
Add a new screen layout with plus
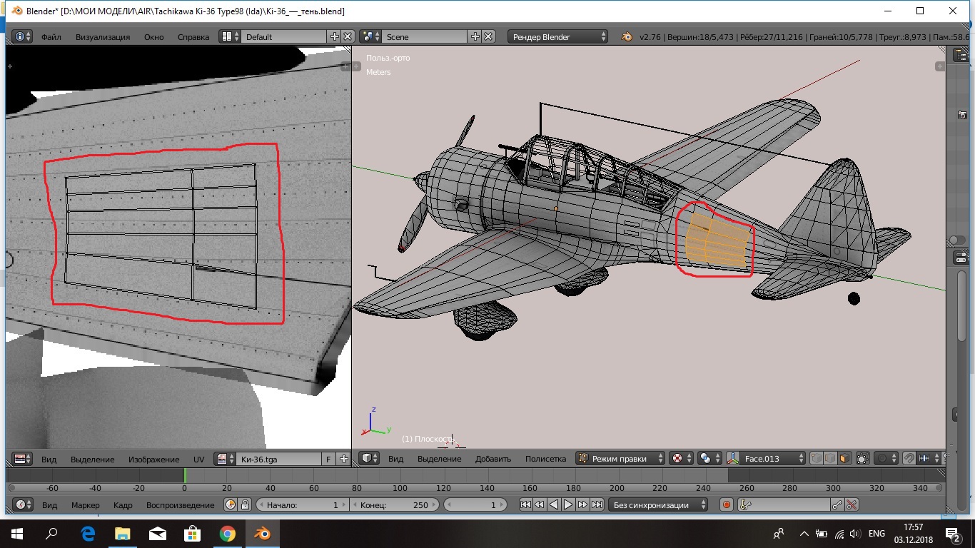[x=334, y=36]
